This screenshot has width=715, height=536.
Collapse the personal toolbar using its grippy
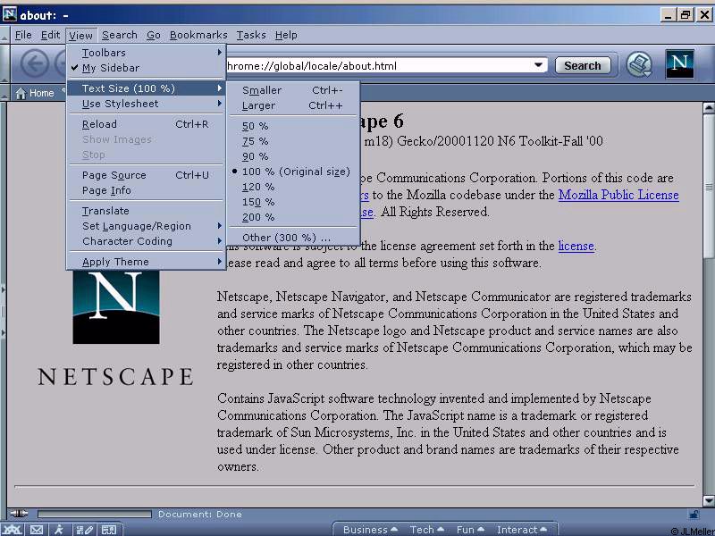[x=5, y=93]
